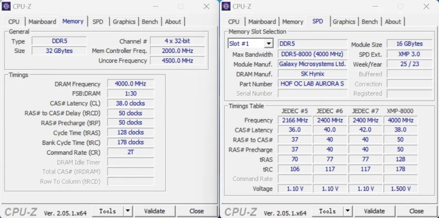Image resolution: width=439 pixels, height=218 pixels.
Task: Click JEDEC #5 frequency 2166 MHz cell
Action: coord(295,120)
